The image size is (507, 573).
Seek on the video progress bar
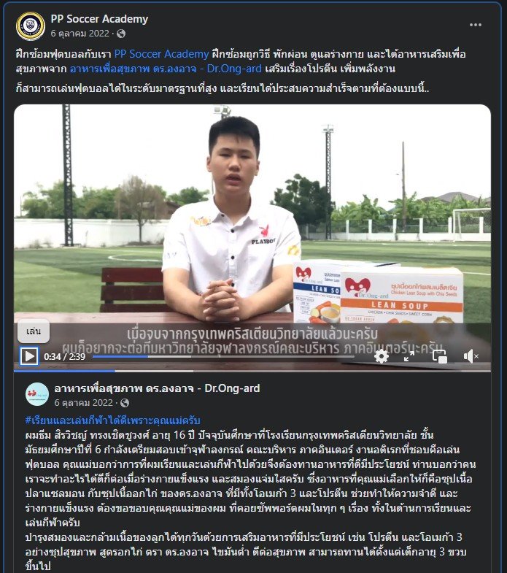(223, 356)
